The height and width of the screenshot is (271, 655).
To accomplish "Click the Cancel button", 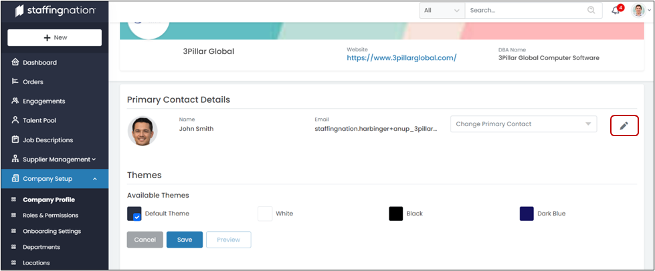I will [145, 240].
